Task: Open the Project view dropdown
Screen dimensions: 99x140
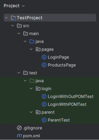Action: (23, 6)
